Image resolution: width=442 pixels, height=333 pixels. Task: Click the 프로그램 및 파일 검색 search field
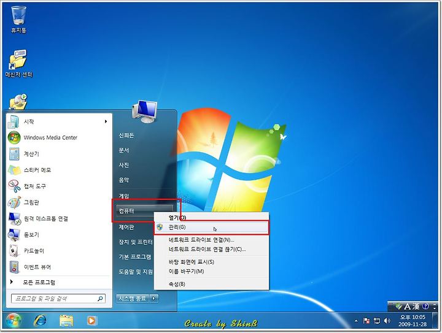tap(58, 299)
